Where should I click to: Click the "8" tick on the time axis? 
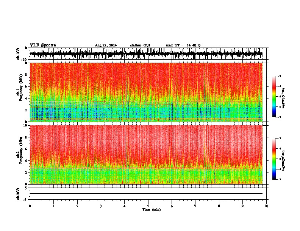[x=219, y=206]
